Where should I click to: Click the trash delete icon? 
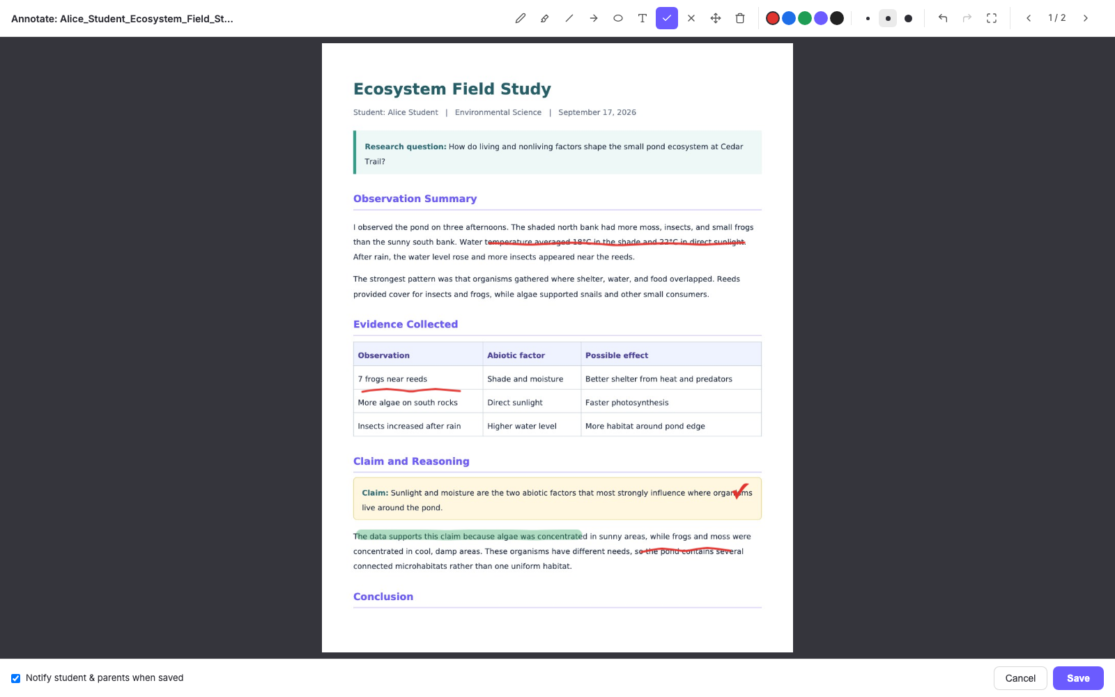(x=740, y=18)
